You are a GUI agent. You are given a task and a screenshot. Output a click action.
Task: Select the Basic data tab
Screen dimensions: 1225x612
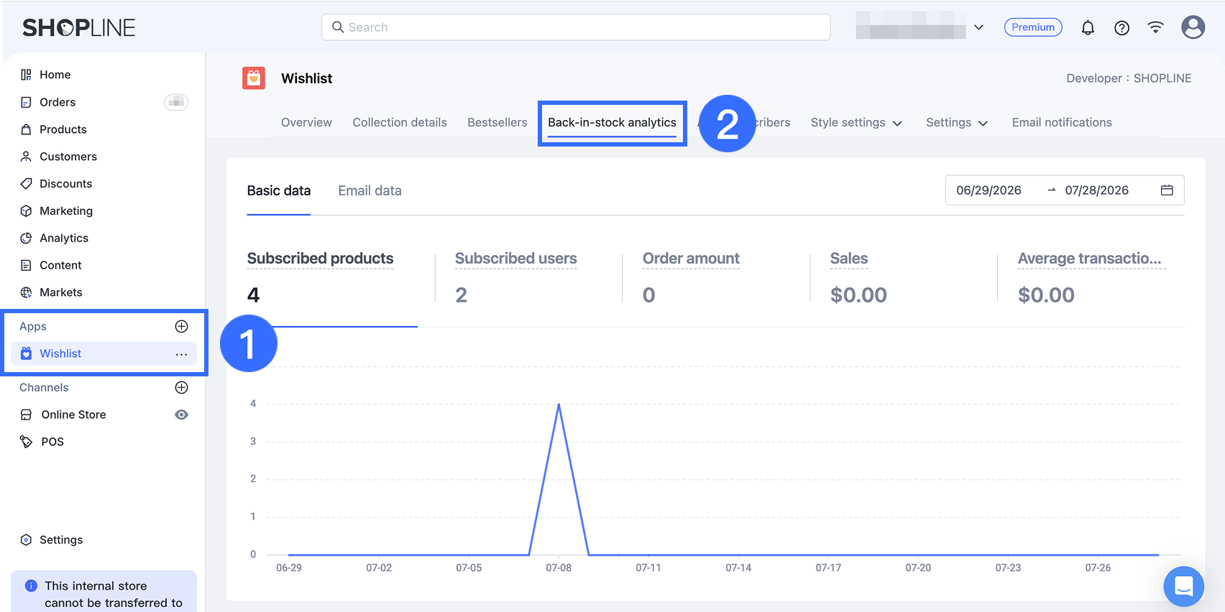279,191
